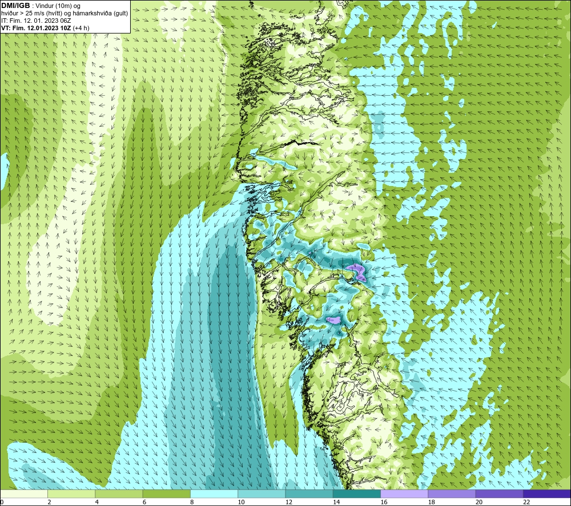Viewport: 571px width, 506px height.
Task: Click the 14–16 m/s dark teal swatch
Action: 357,494
